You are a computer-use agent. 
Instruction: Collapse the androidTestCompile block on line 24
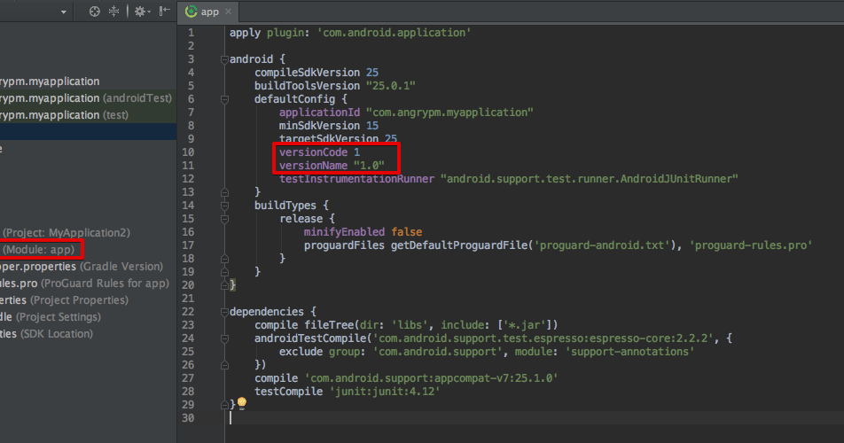tap(224, 338)
